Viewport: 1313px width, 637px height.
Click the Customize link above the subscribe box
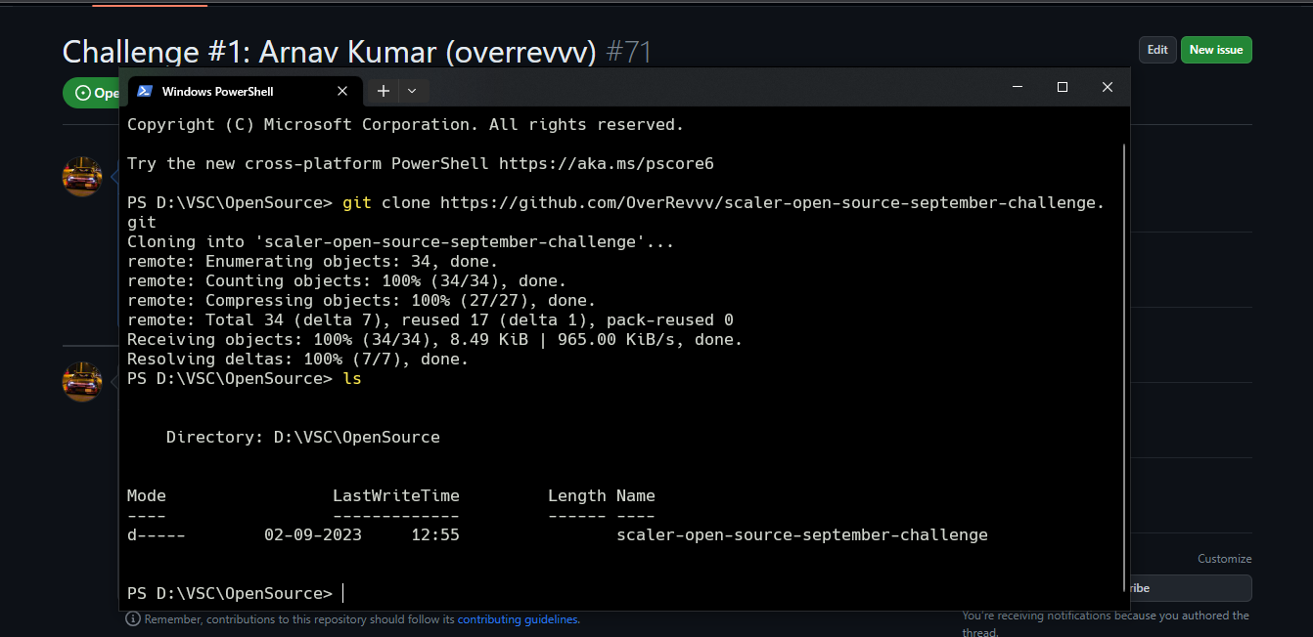[1224, 558]
